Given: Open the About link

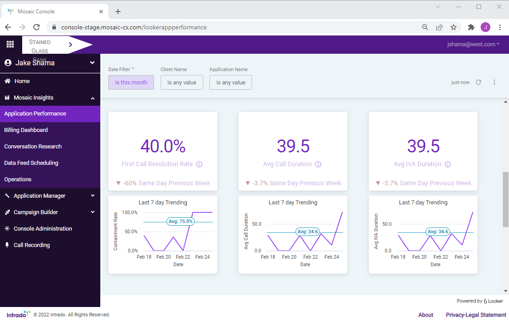Looking at the screenshot, I should (x=426, y=315).
